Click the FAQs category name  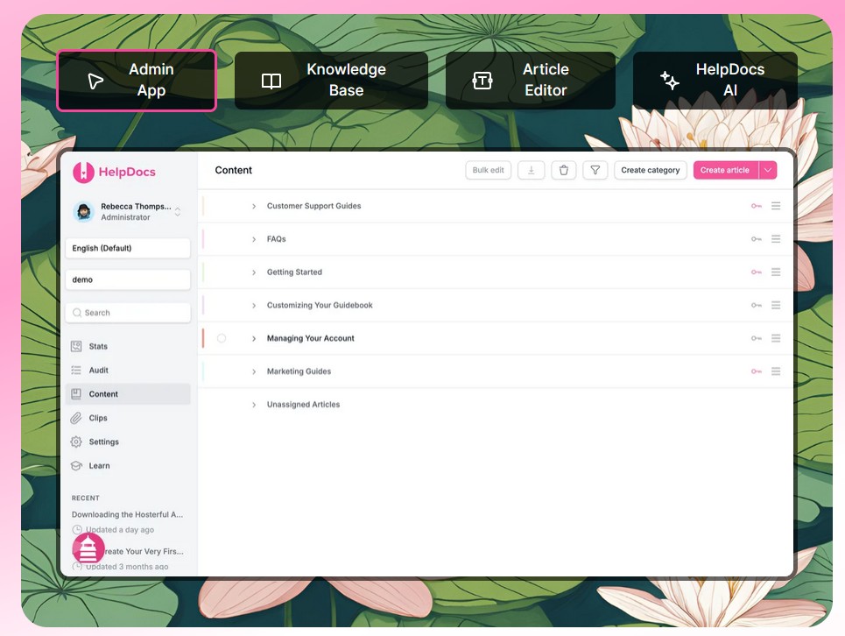(277, 239)
